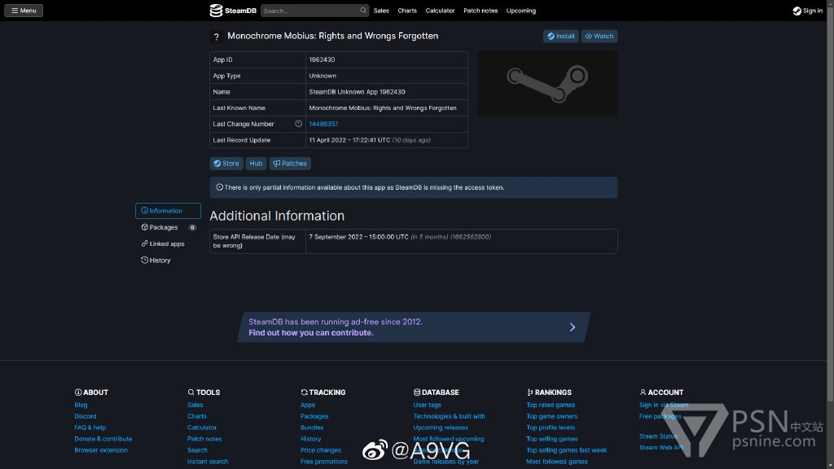Click the Store button Steam icon
Screen dimensions: 834x469
[217, 164]
